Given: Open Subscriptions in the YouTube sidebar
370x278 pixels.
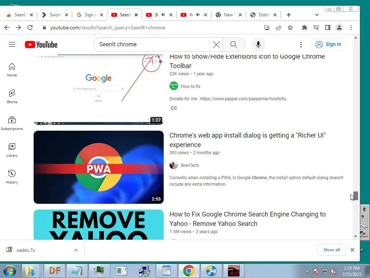Looking at the screenshot, I should [x=12, y=123].
